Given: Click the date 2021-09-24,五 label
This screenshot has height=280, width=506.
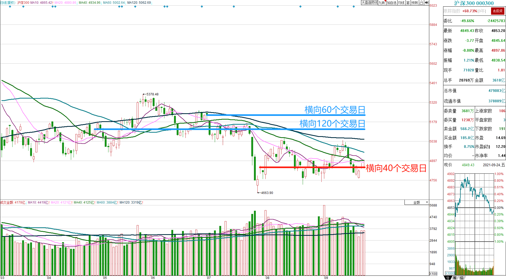Looking at the screenshot, I should (494, 165).
